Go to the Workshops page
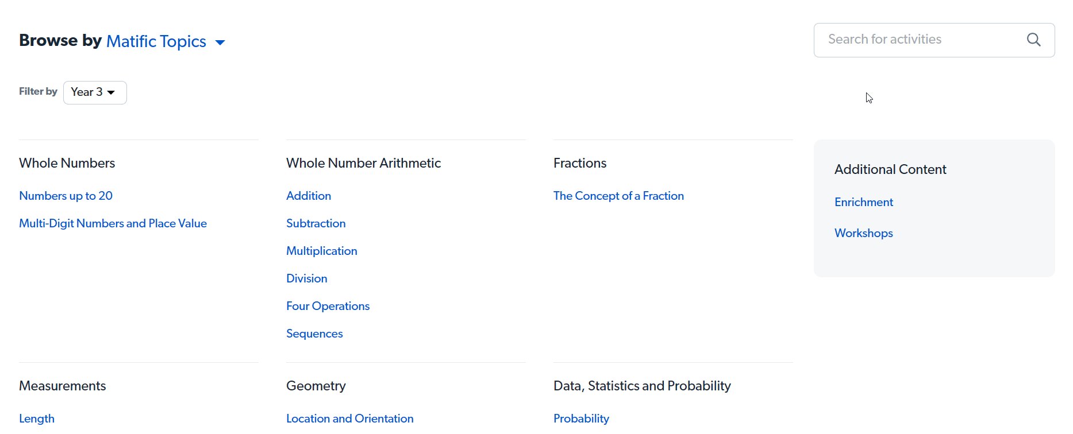The height and width of the screenshot is (434, 1073). pos(863,233)
